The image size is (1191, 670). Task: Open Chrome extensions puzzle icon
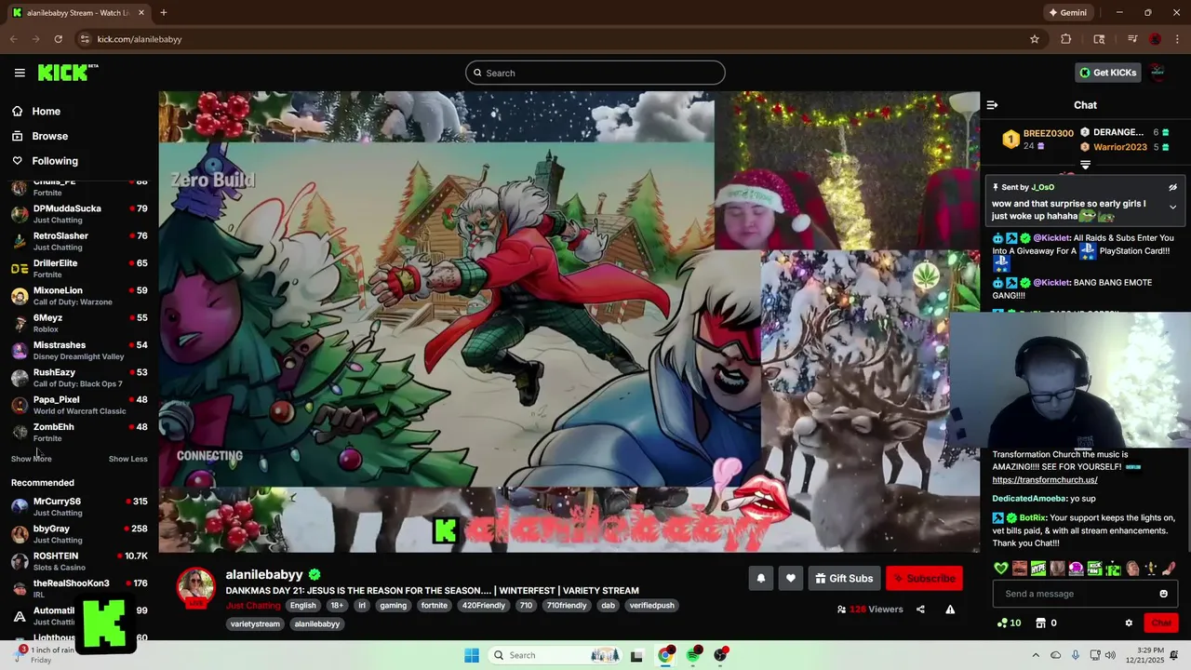(x=1066, y=39)
